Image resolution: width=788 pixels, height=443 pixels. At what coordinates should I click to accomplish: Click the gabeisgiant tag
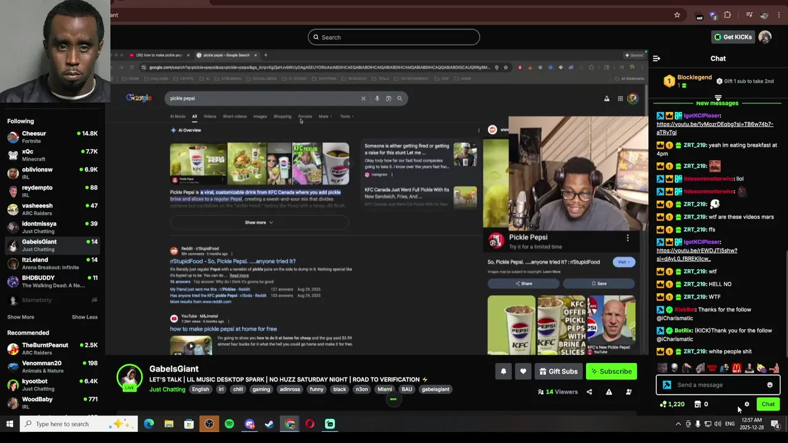[x=435, y=389]
